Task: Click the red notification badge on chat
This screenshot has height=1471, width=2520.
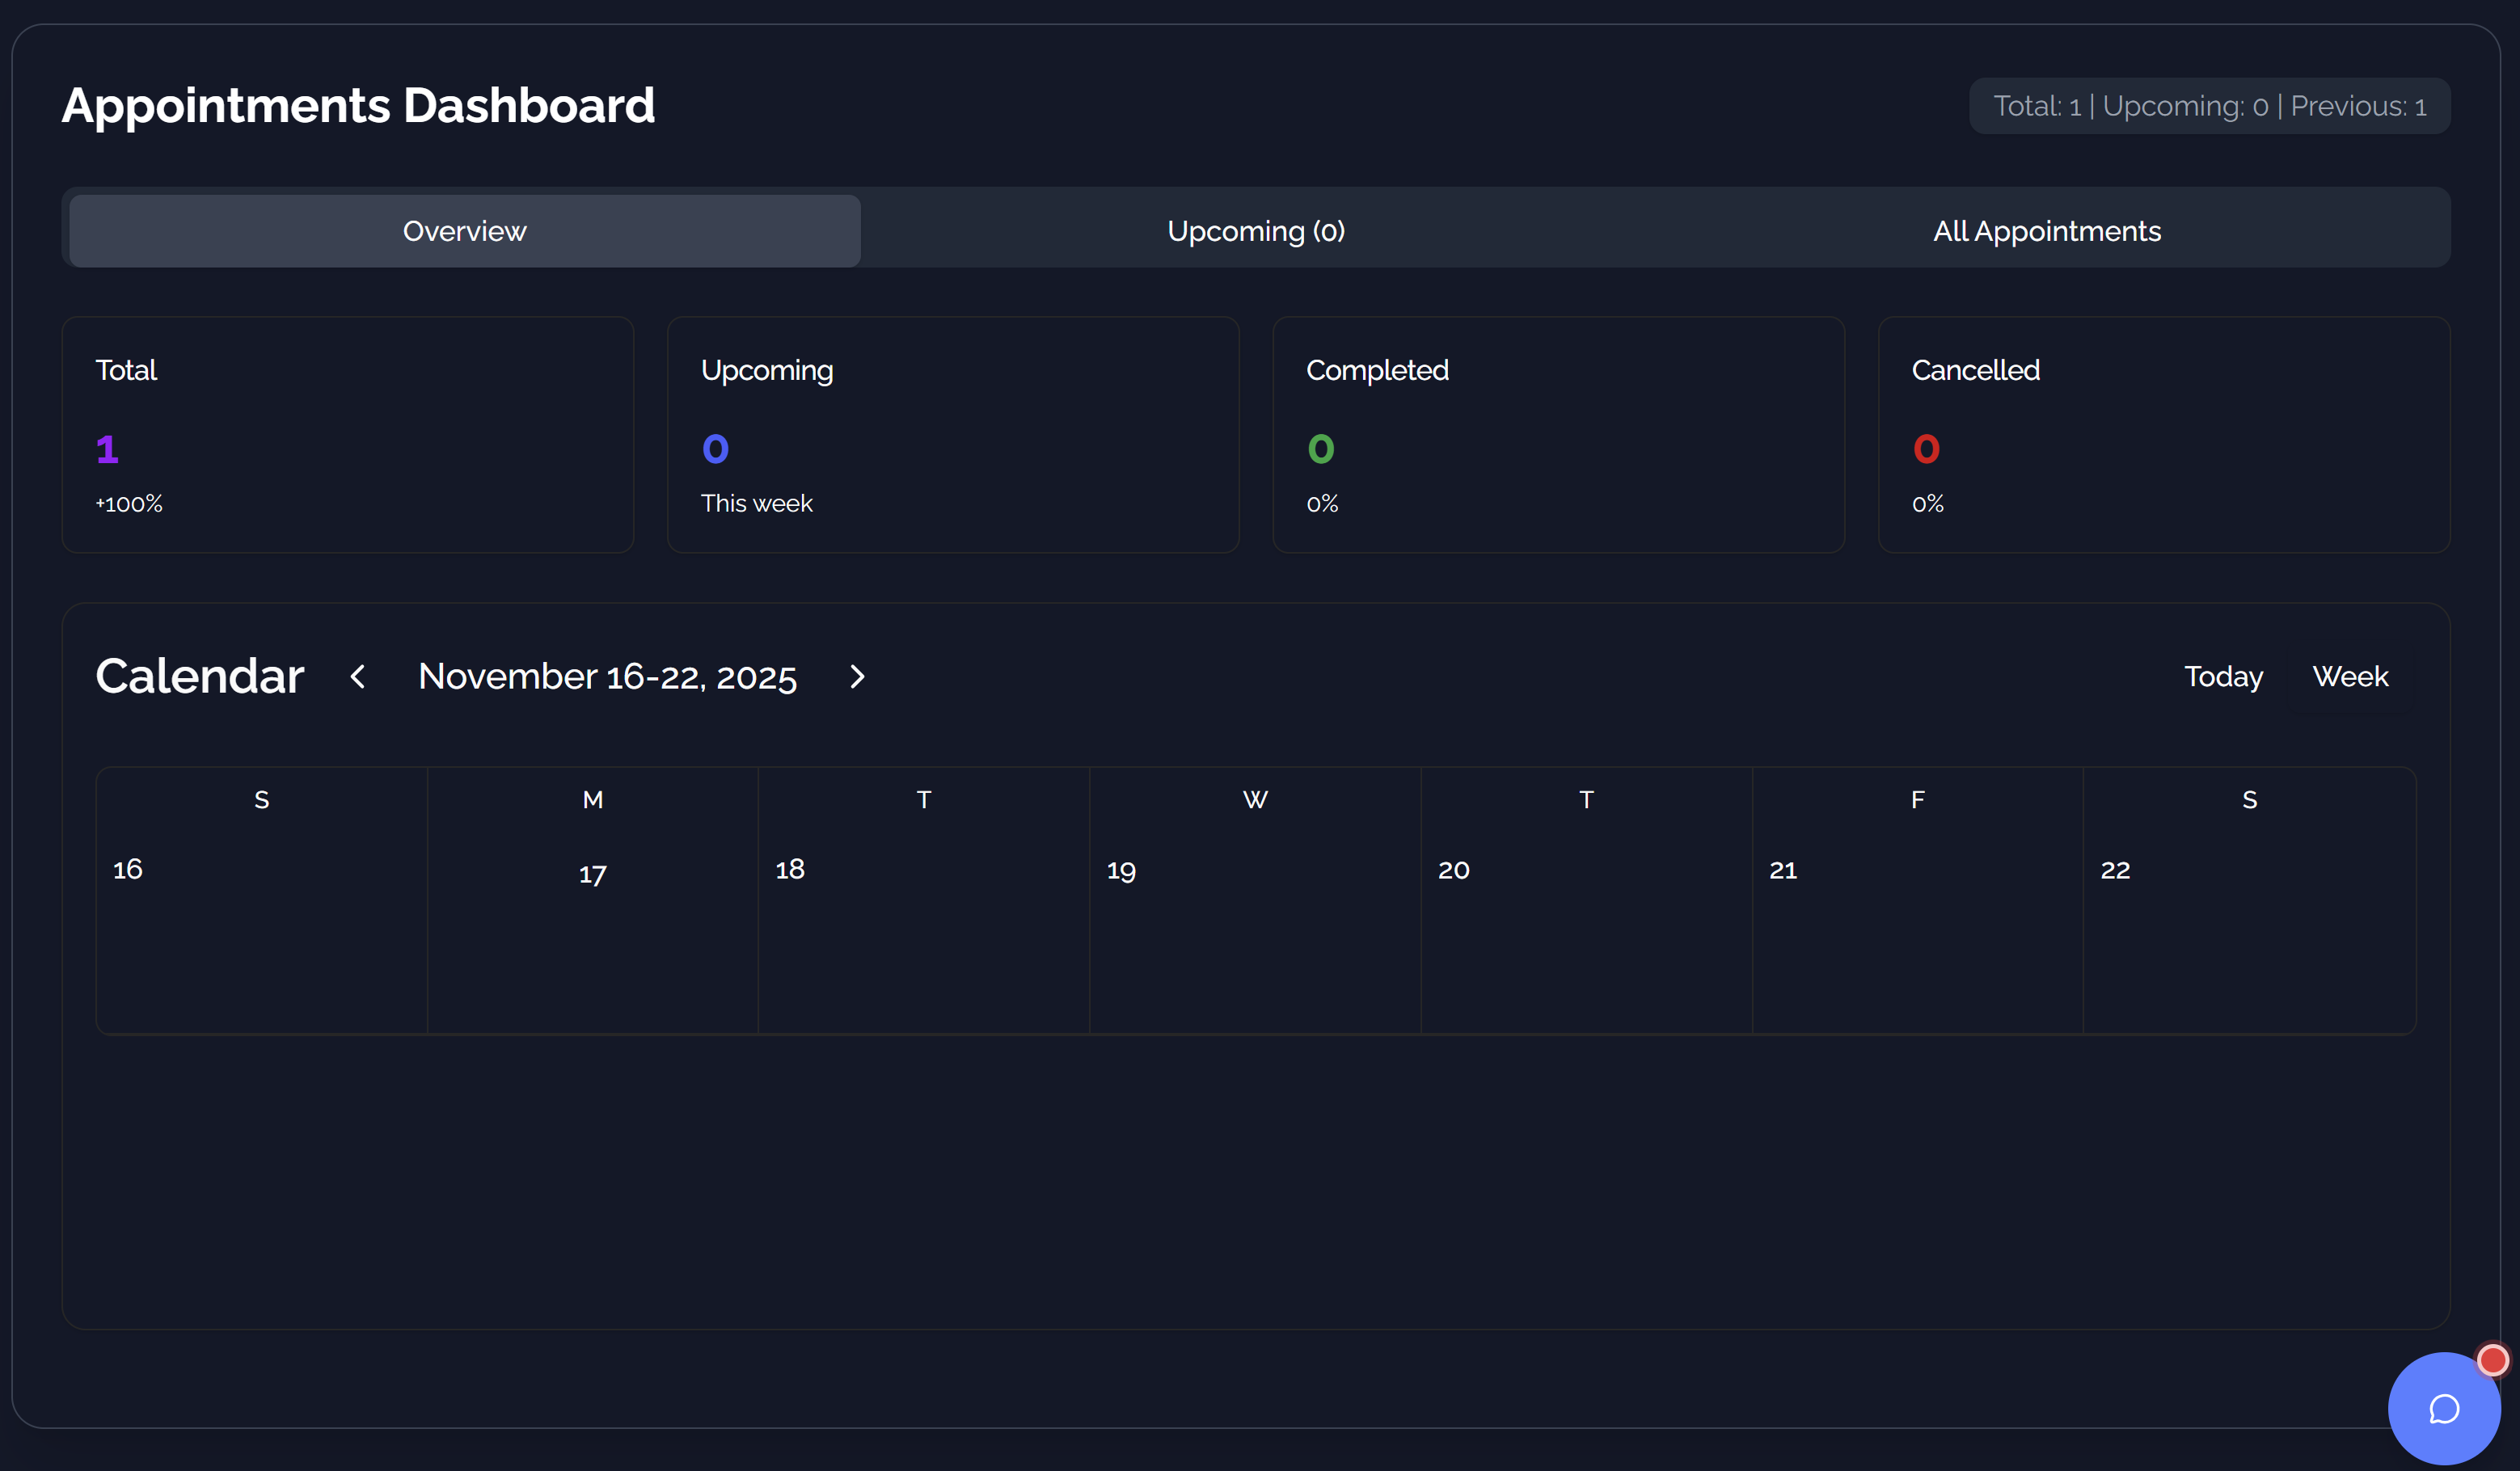Action: coord(2492,1360)
